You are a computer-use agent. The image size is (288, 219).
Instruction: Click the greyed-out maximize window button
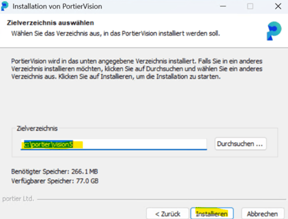tap(250, 6)
